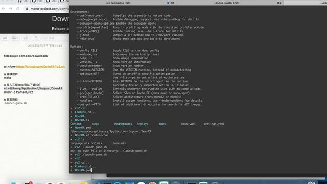
Task: Click the collaborate icon in Notes toolbar
Action: 26,38
